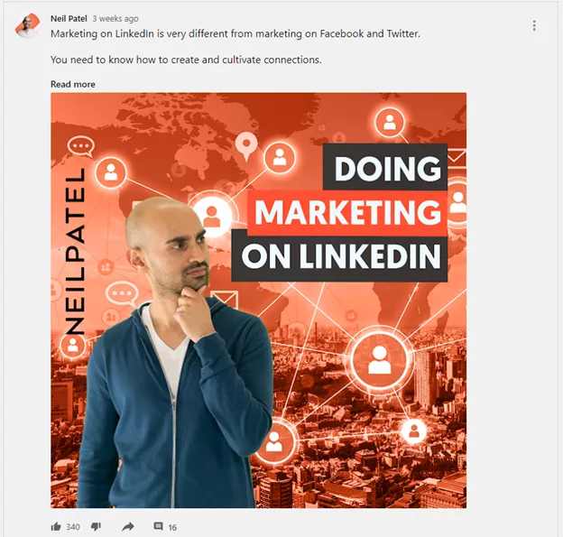Click the post text about LinkedIn marketing

click(x=235, y=33)
